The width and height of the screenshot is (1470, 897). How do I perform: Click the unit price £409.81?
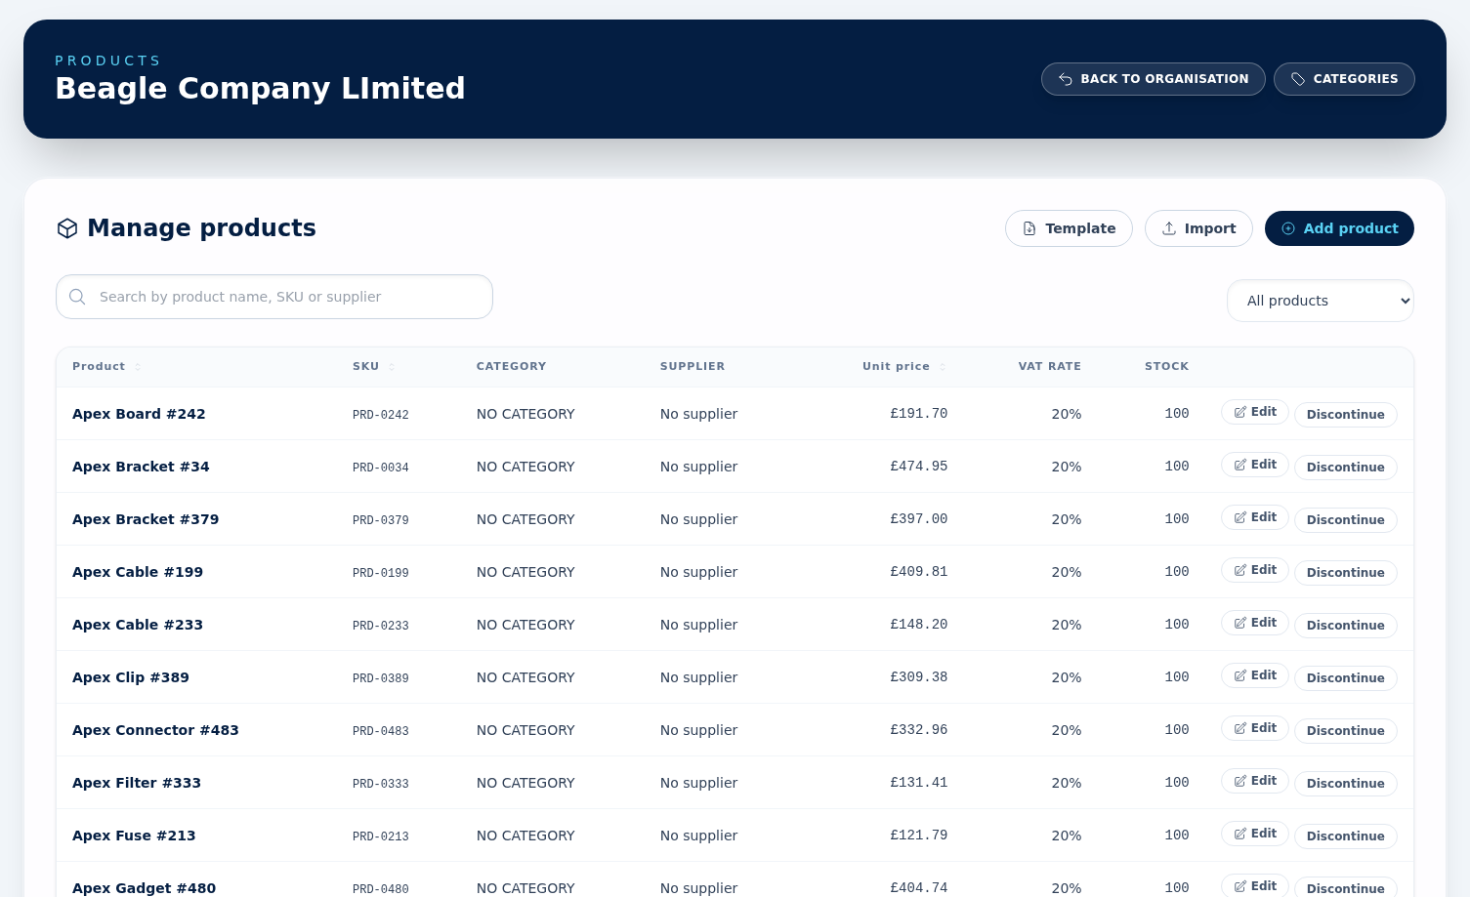[x=919, y=572]
